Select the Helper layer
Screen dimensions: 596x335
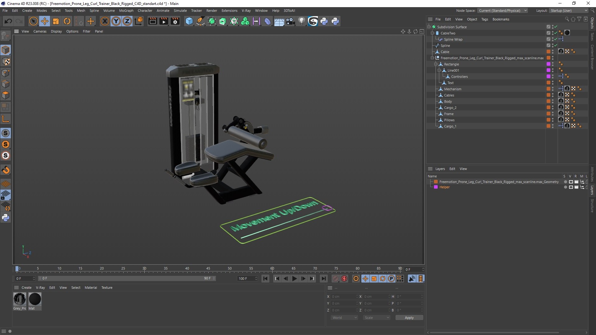pos(444,187)
